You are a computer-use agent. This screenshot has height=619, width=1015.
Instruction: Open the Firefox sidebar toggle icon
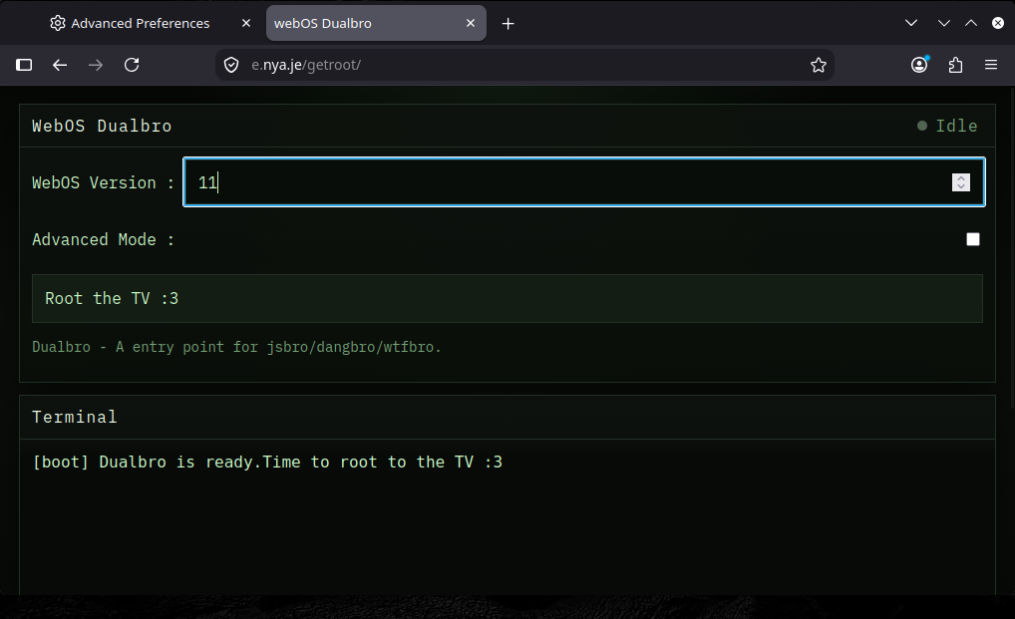[24, 65]
